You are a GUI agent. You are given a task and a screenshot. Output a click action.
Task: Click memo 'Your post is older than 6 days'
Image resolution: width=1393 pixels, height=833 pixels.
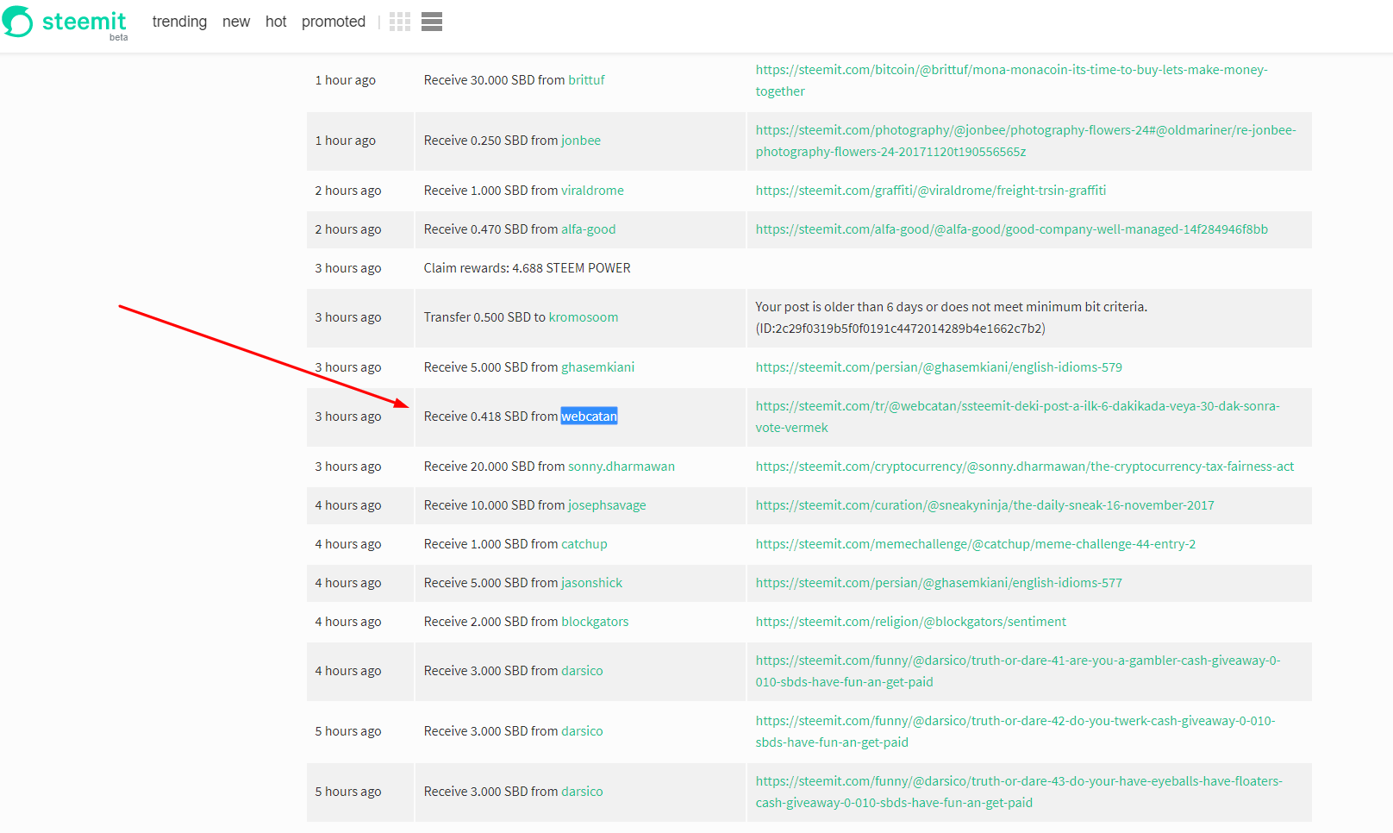click(x=951, y=317)
